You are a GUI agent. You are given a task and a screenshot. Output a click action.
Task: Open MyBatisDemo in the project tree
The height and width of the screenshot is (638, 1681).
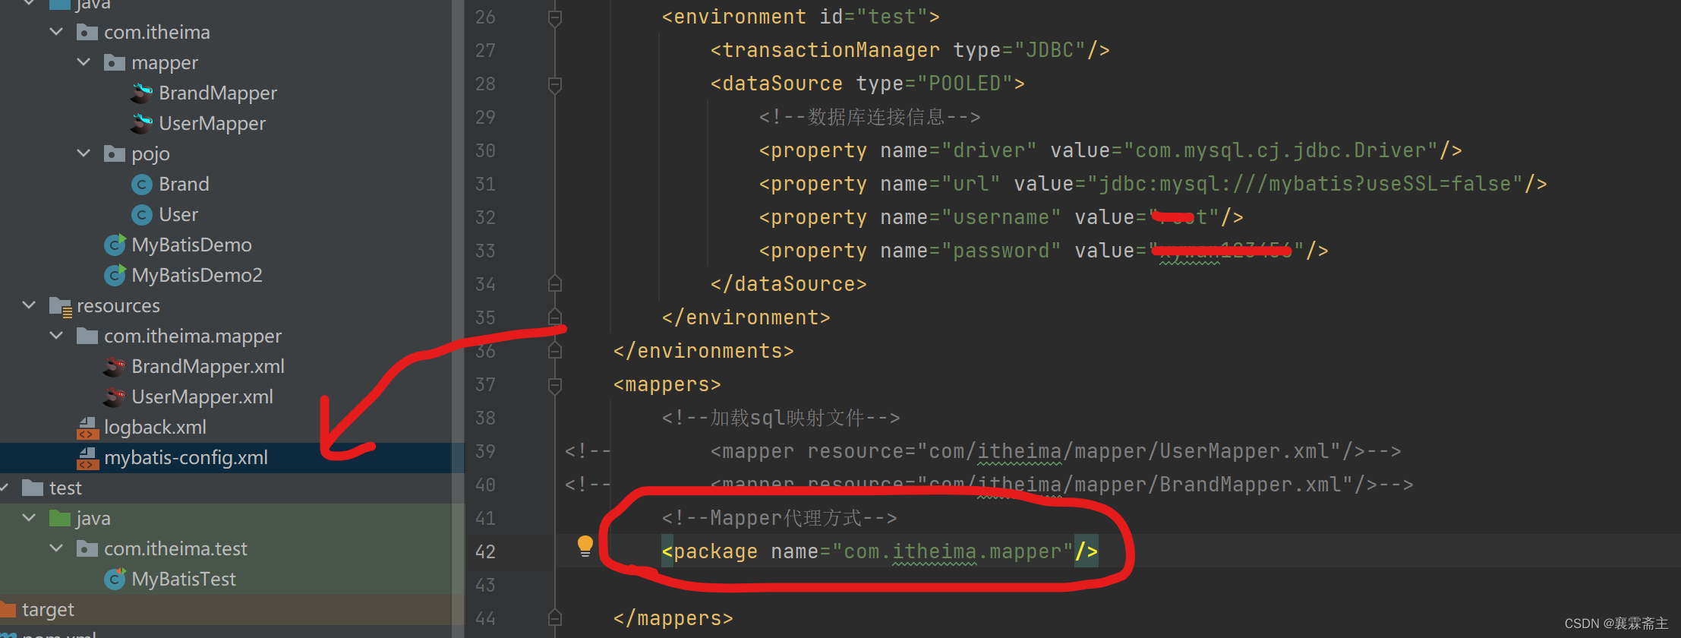coord(191,245)
